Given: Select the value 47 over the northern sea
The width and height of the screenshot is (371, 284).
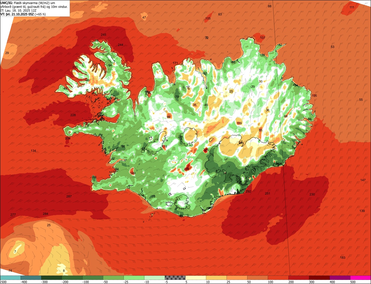Looking at the screenshot, I should pos(144,18).
